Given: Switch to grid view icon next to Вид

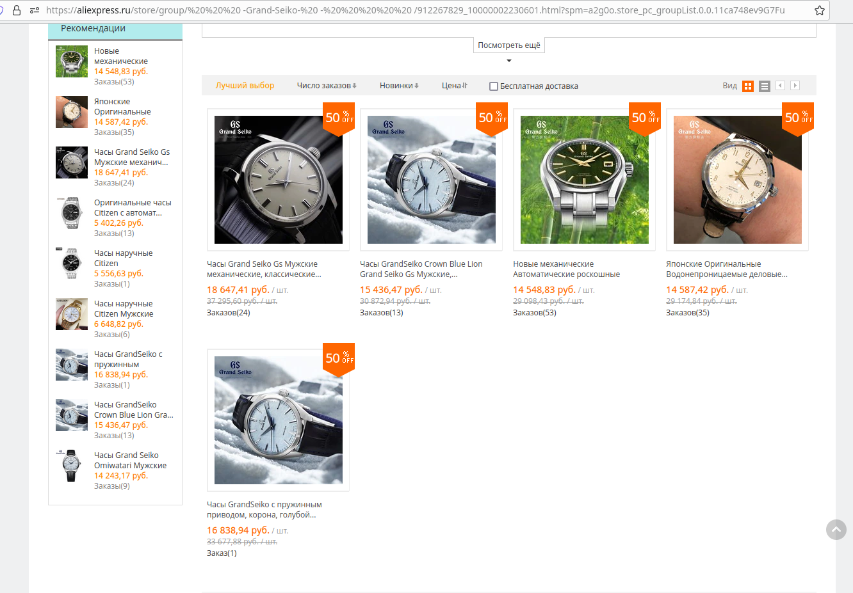Looking at the screenshot, I should [x=748, y=86].
